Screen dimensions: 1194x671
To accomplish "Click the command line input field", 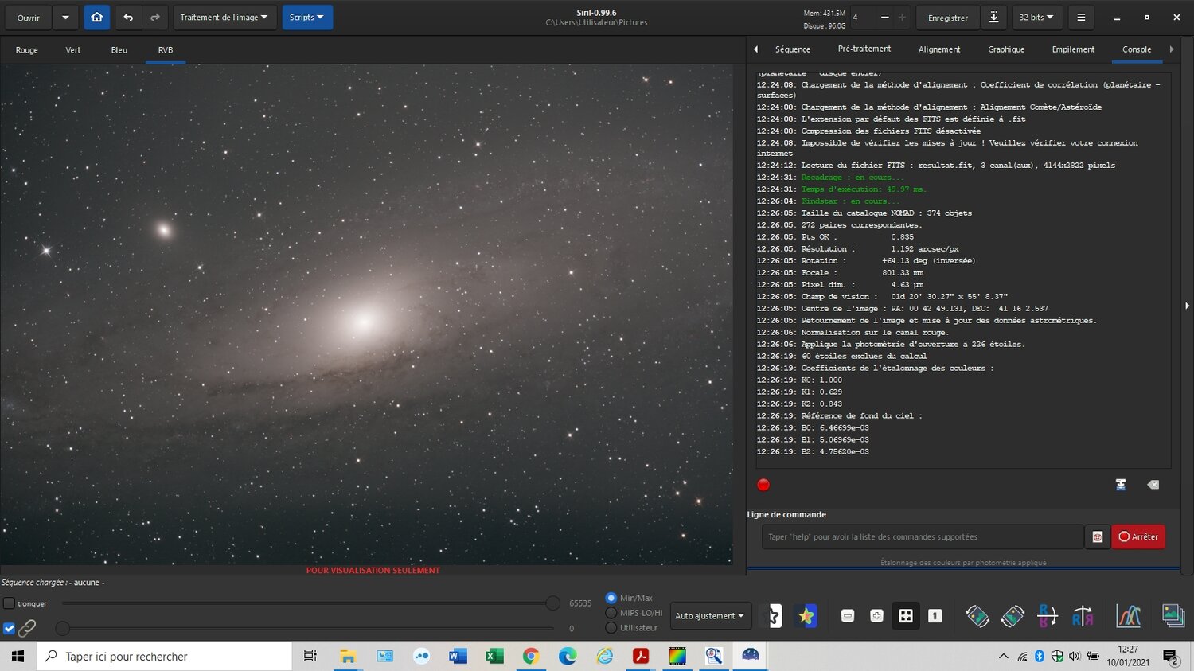I will pos(923,536).
